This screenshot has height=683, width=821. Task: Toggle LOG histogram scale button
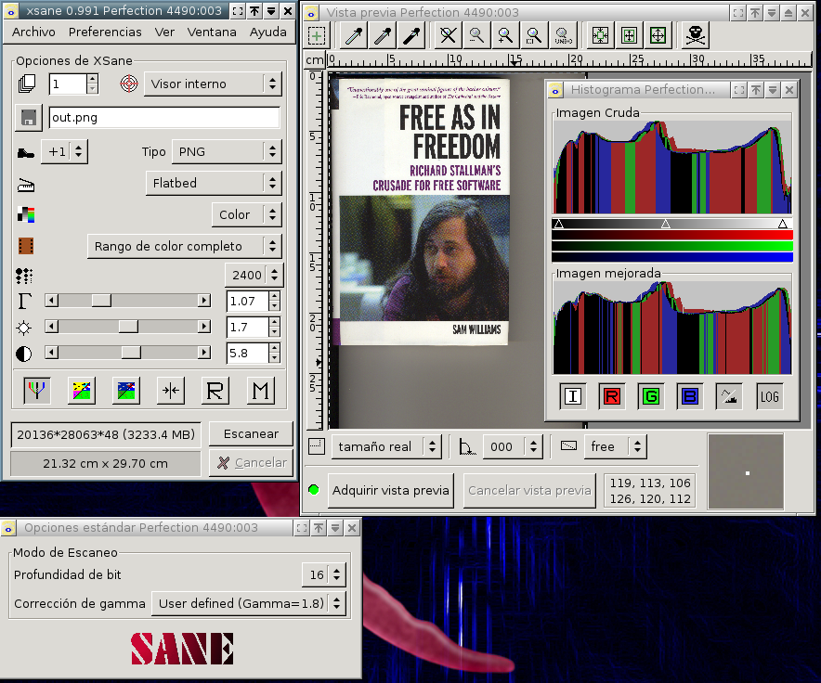point(770,397)
